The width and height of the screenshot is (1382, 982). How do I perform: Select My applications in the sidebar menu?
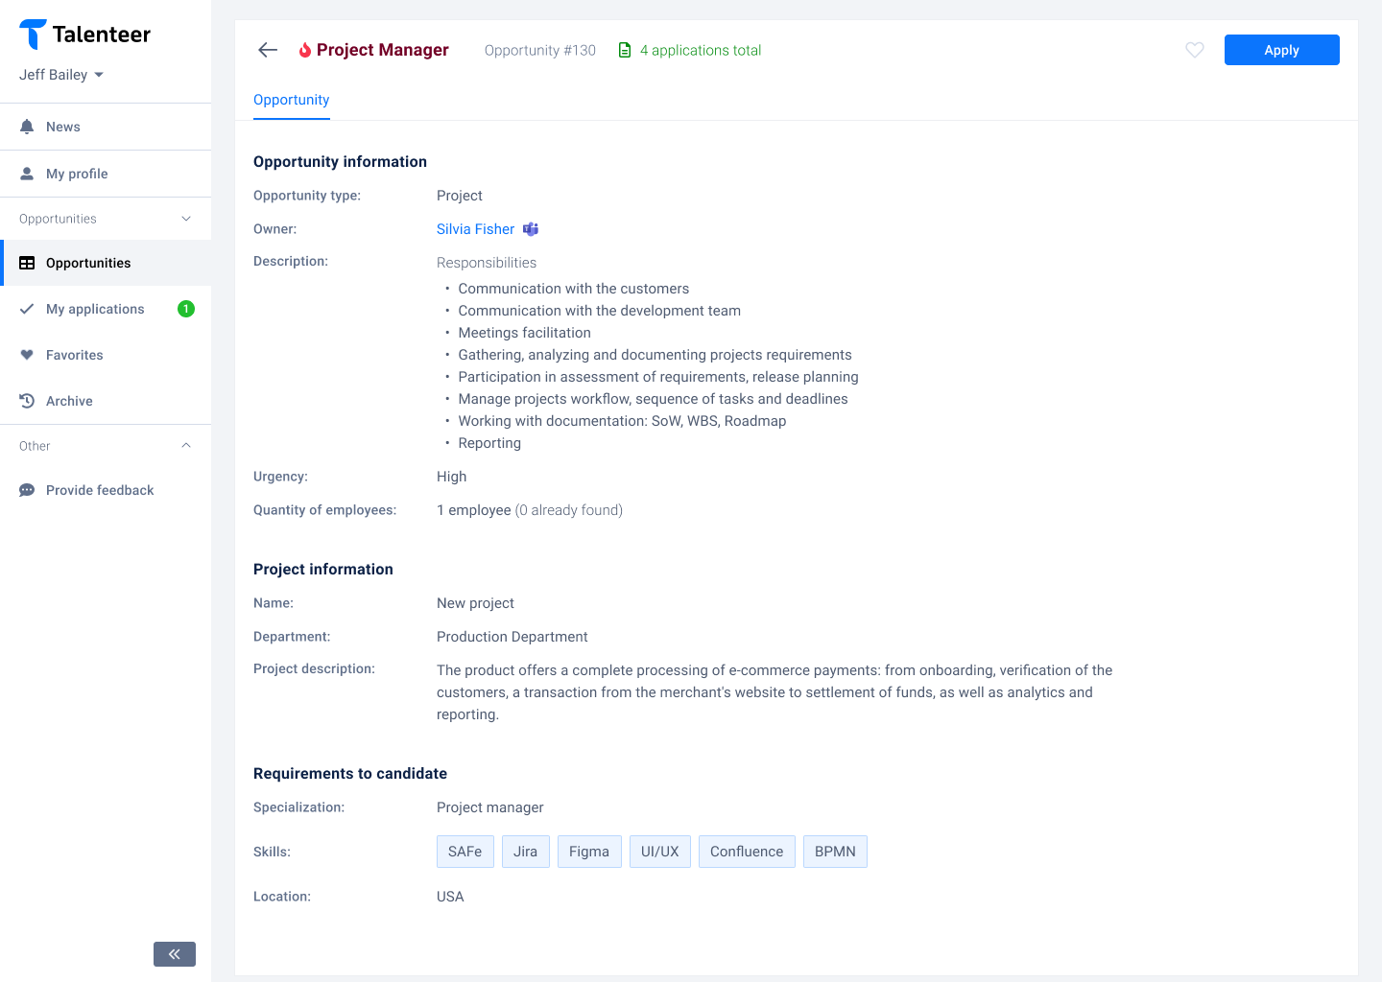(95, 309)
